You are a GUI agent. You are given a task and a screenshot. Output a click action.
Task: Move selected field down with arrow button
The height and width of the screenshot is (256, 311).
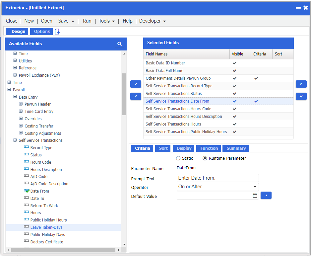point(301,96)
